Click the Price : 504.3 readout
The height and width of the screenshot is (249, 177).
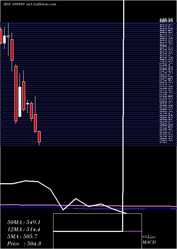24,244
